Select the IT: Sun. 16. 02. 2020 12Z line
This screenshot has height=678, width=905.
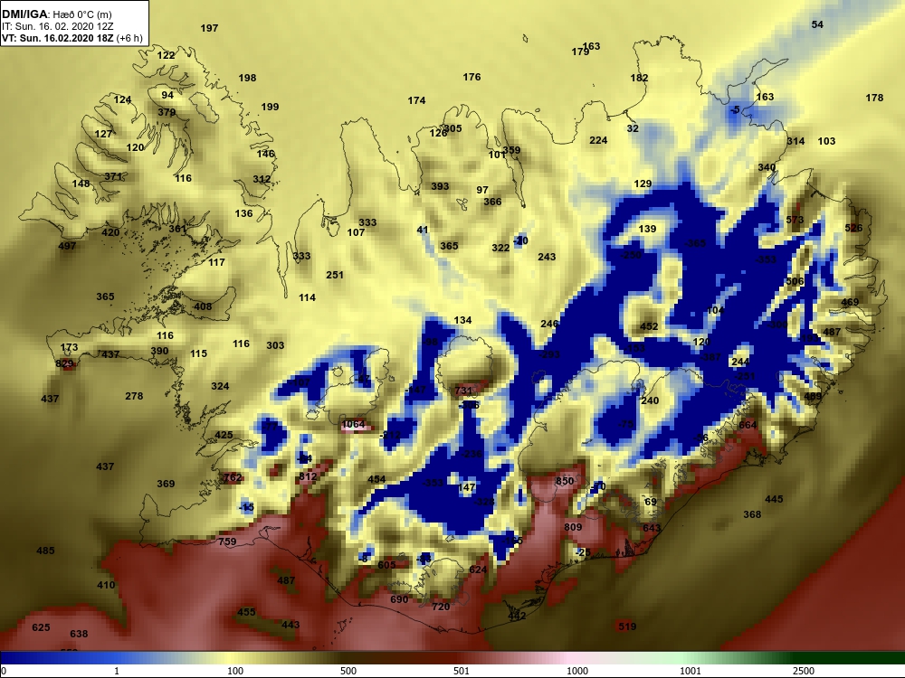(53, 26)
